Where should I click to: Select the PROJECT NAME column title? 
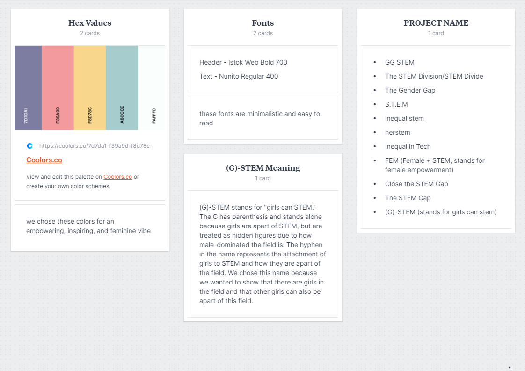click(436, 23)
